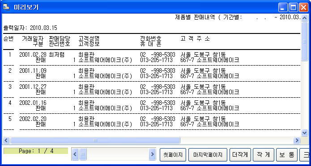Click the 순번 column header
The height and width of the screenshot is (166, 311).
click(9, 38)
